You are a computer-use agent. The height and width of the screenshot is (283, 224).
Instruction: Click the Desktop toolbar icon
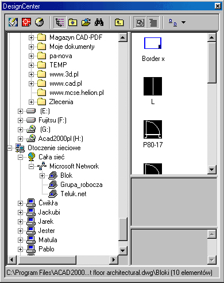(x=13, y=22)
